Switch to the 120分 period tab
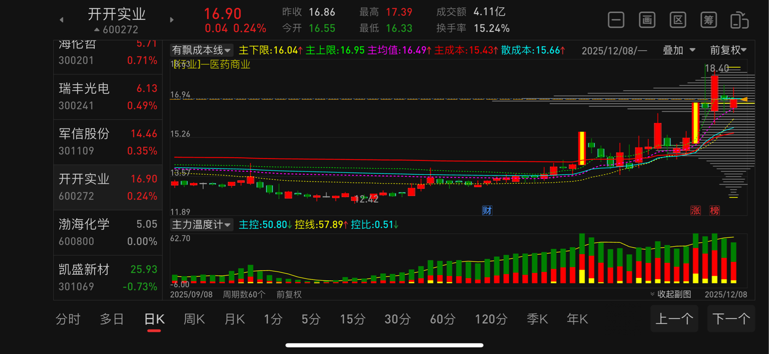Screen dimensions: 769x354 pos(491,319)
